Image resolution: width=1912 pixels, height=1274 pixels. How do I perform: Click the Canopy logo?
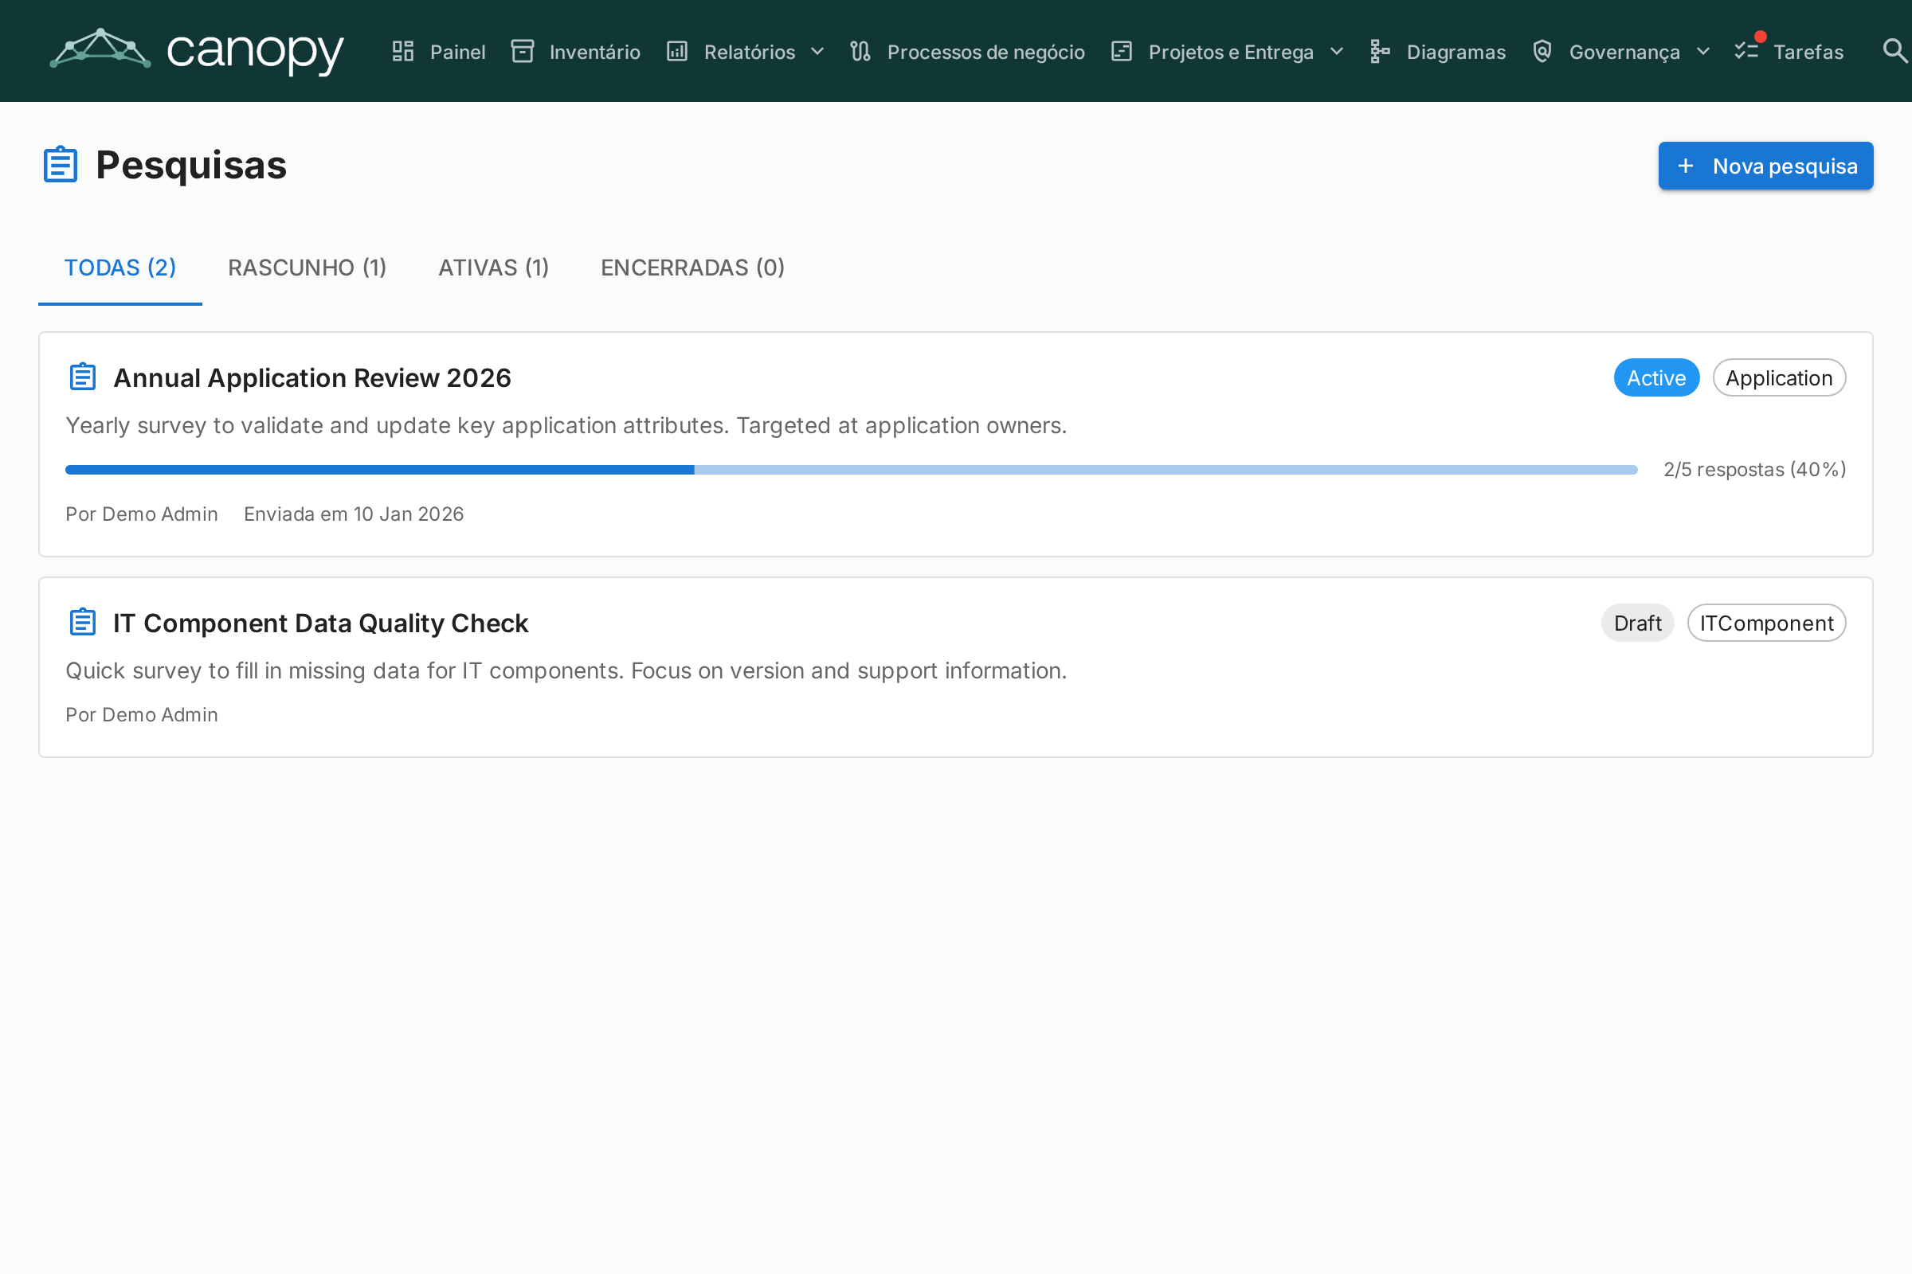point(197,50)
